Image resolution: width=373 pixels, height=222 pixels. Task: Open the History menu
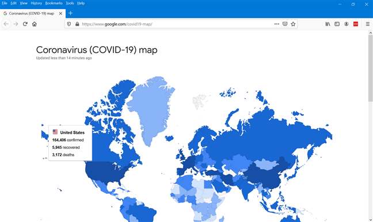click(36, 3)
